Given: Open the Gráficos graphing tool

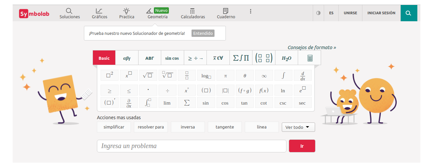Looking at the screenshot, I should (99, 14).
